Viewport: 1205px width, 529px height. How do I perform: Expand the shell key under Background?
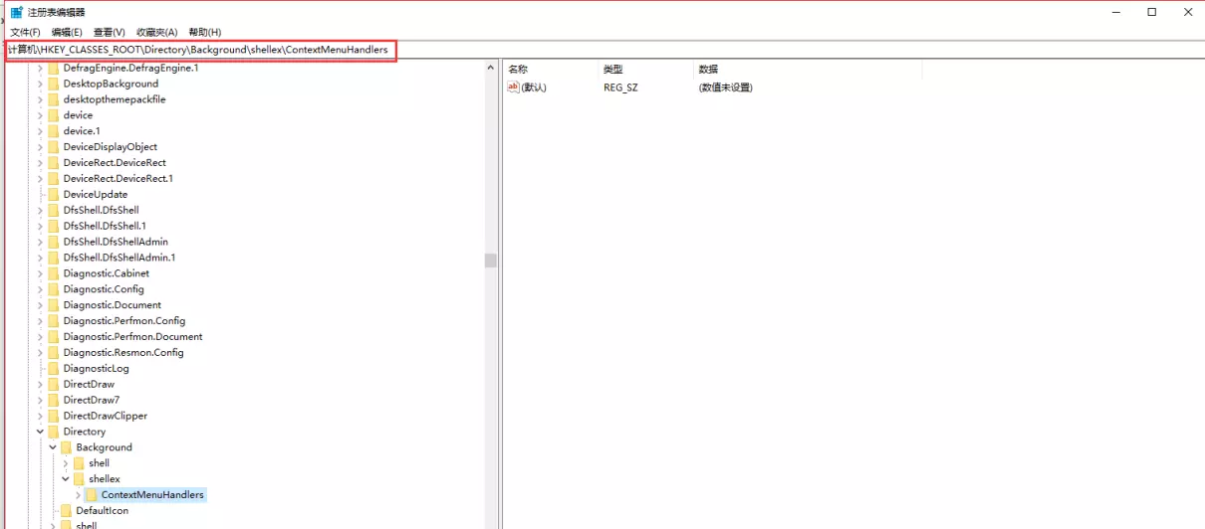tap(66, 463)
